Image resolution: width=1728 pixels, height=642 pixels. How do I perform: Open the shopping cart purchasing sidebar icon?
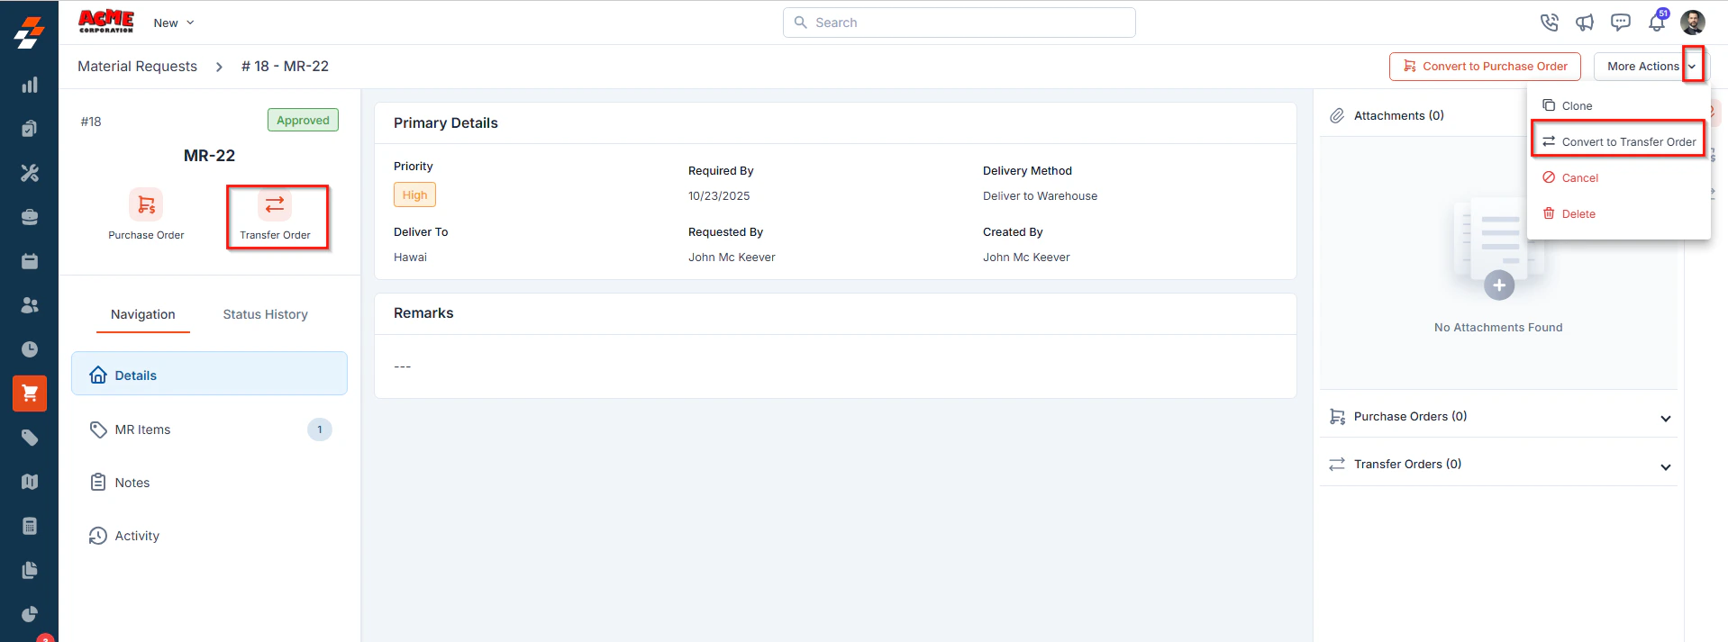pos(30,393)
